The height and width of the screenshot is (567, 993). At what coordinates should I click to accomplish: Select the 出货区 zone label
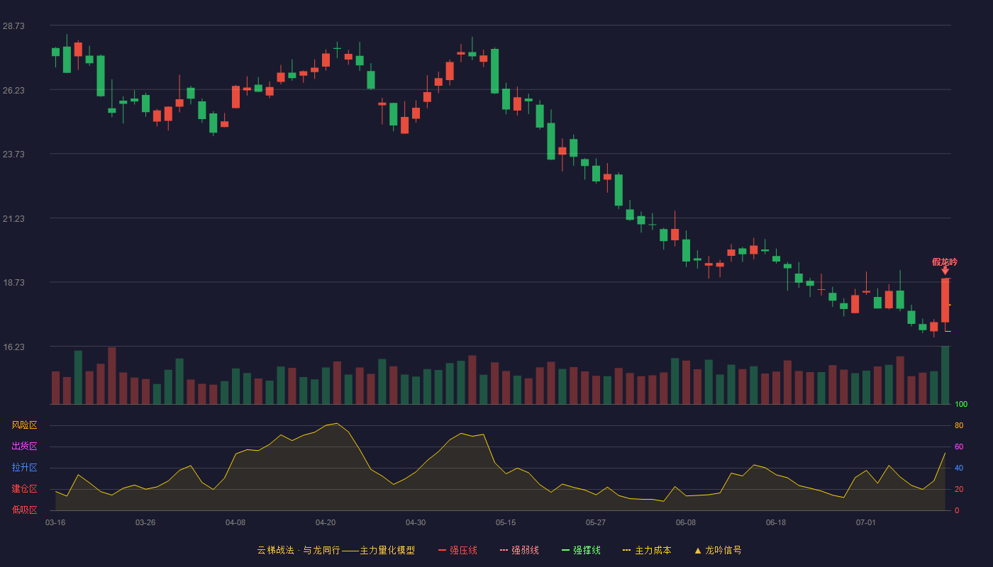coord(24,447)
